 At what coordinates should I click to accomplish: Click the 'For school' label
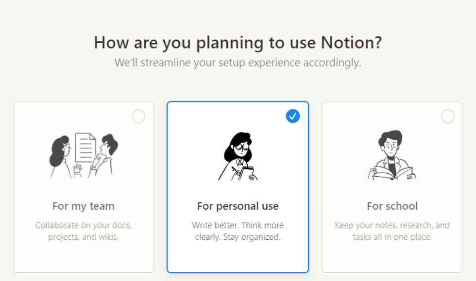tap(392, 206)
